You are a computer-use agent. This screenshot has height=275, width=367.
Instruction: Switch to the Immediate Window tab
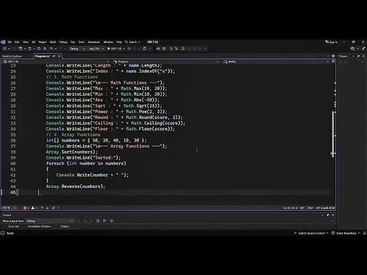(x=39, y=226)
